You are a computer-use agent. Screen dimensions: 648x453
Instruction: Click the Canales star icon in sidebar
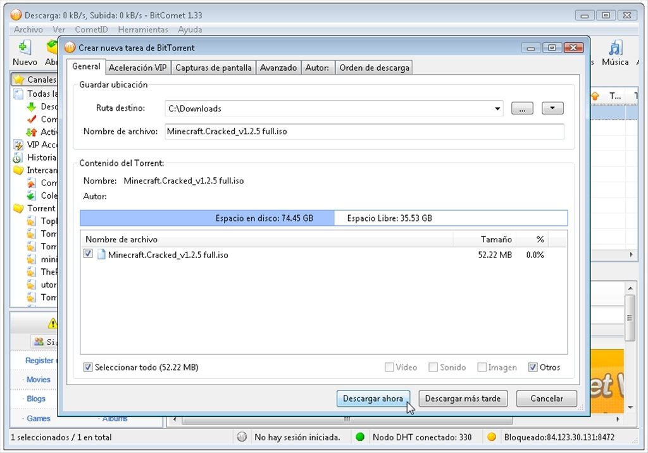[x=18, y=79]
